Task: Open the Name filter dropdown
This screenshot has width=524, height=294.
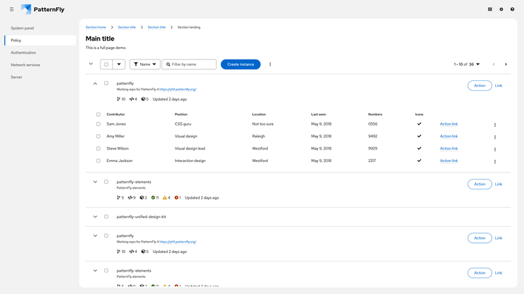Action: [145, 64]
